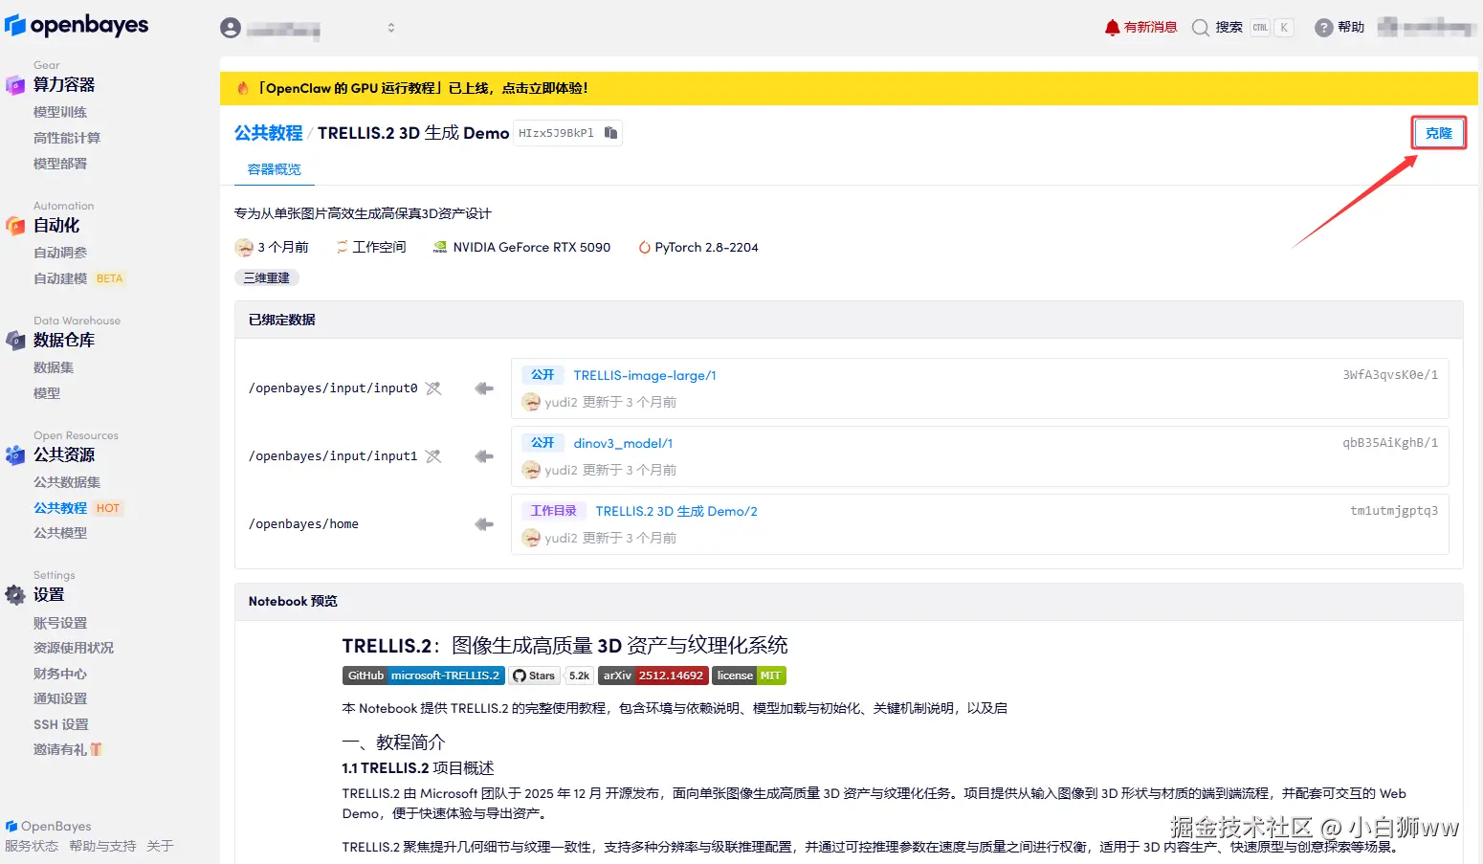
Task: Open the user avatar icon in header
Action: pos(231,28)
